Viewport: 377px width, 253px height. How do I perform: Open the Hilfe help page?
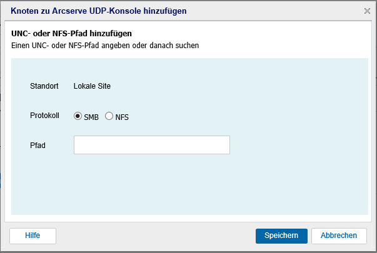(33, 236)
